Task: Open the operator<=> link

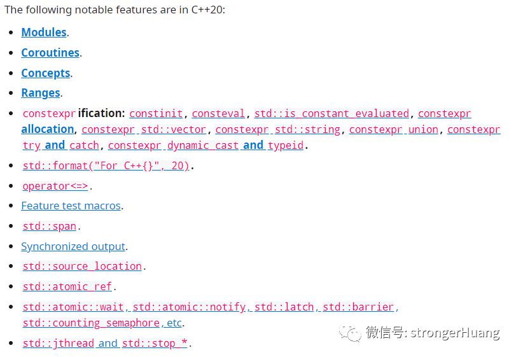Action: 55,186
